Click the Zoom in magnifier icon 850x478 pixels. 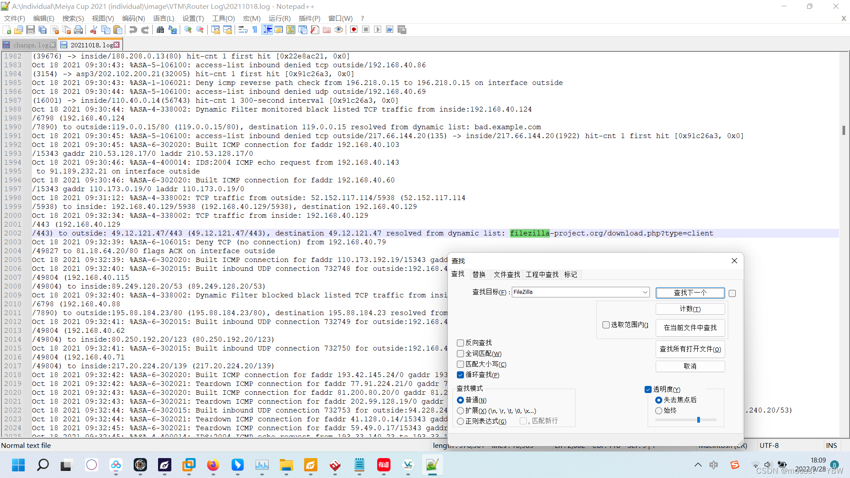[188, 30]
